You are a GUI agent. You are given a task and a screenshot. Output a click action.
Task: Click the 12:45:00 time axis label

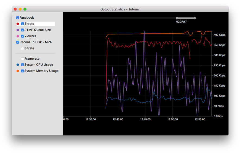(x=145, y=120)
